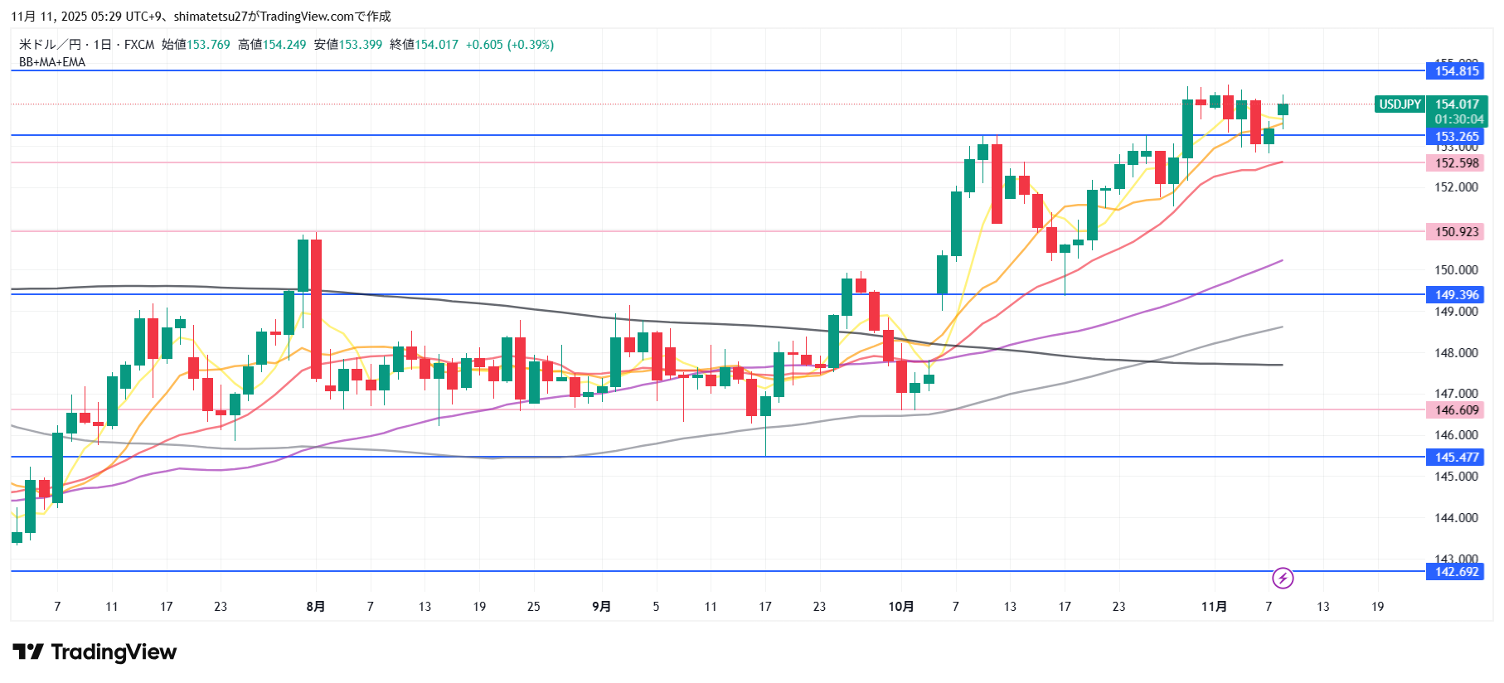Viewport: 1504px width, 683px height.
Task: Select the blue 145.477 level label
Action: click(x=1457, y=458)
